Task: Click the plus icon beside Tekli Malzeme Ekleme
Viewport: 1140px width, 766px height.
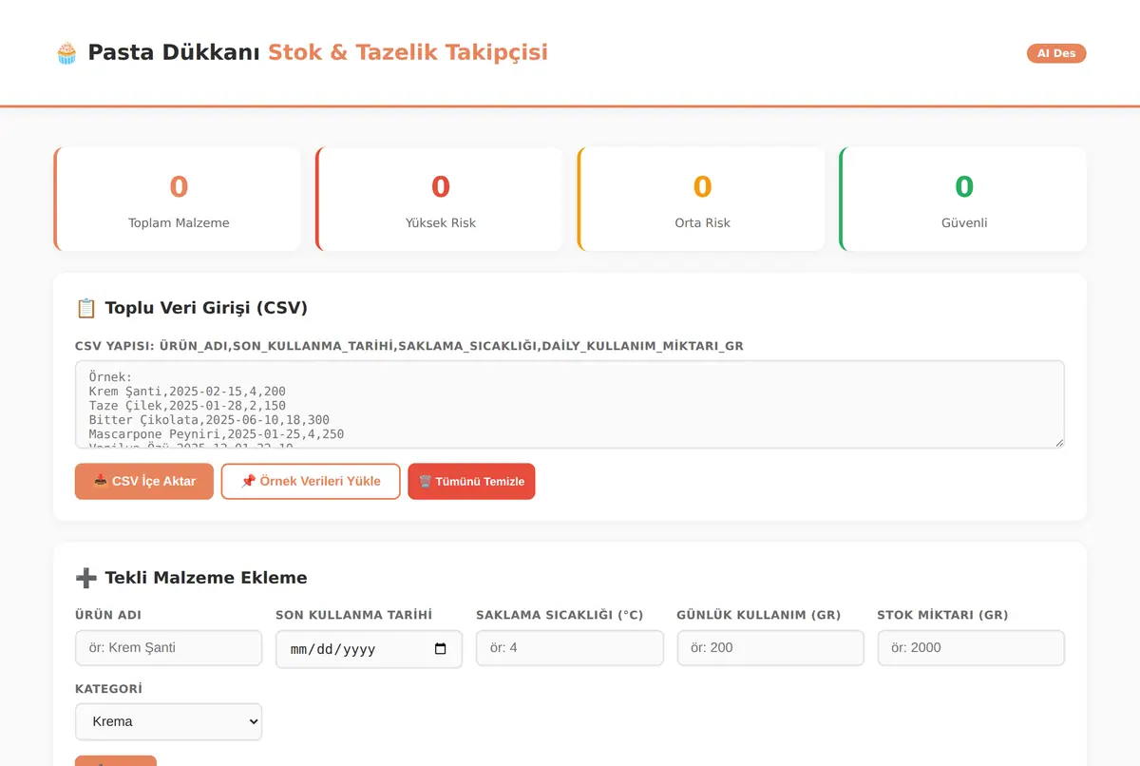Action: [x=86, y=578]
